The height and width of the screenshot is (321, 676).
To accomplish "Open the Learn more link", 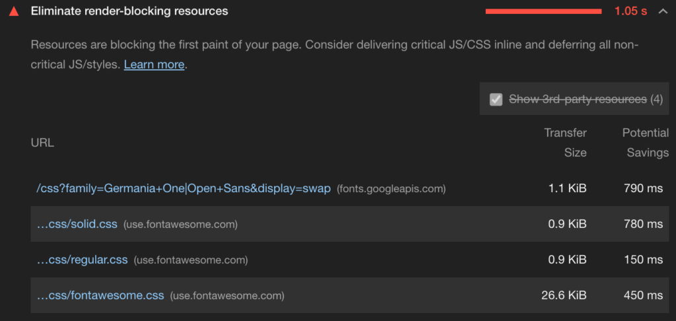I will pyautogui.click(x=154, y=65).
